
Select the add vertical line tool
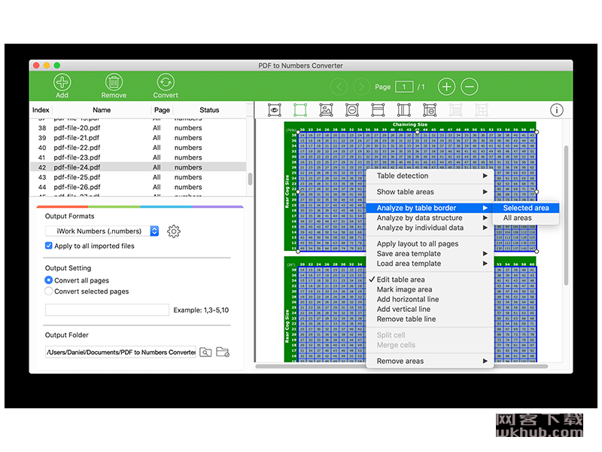click(x=404, y=110)
